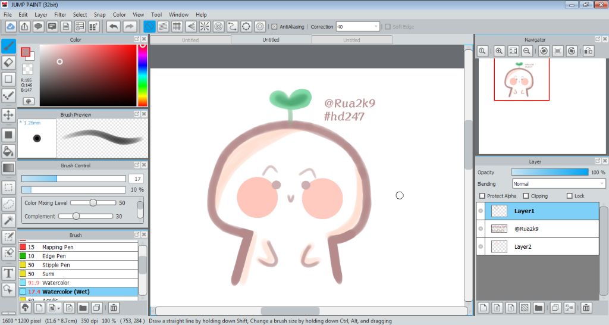The width and height of the screenshot is (609, 325).
Task: Select the Eraser tool
Action: (8, 62)
